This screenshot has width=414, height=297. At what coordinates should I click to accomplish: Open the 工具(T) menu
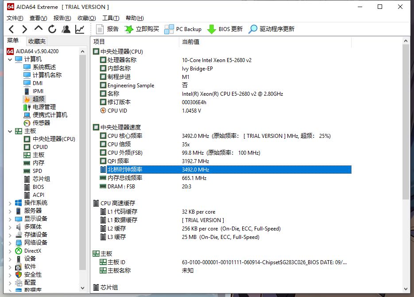tap(111, 18)
